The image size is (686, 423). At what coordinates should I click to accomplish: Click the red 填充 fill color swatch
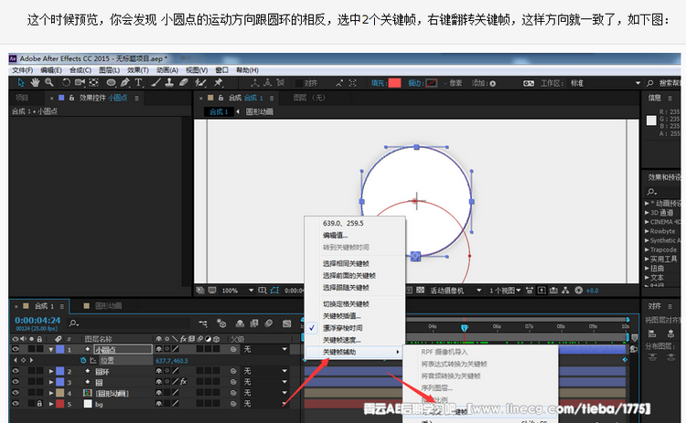394,83
